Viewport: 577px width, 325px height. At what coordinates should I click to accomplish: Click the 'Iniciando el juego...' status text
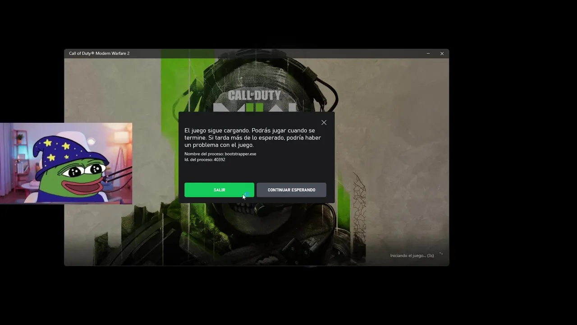click(x=412, y=255)
